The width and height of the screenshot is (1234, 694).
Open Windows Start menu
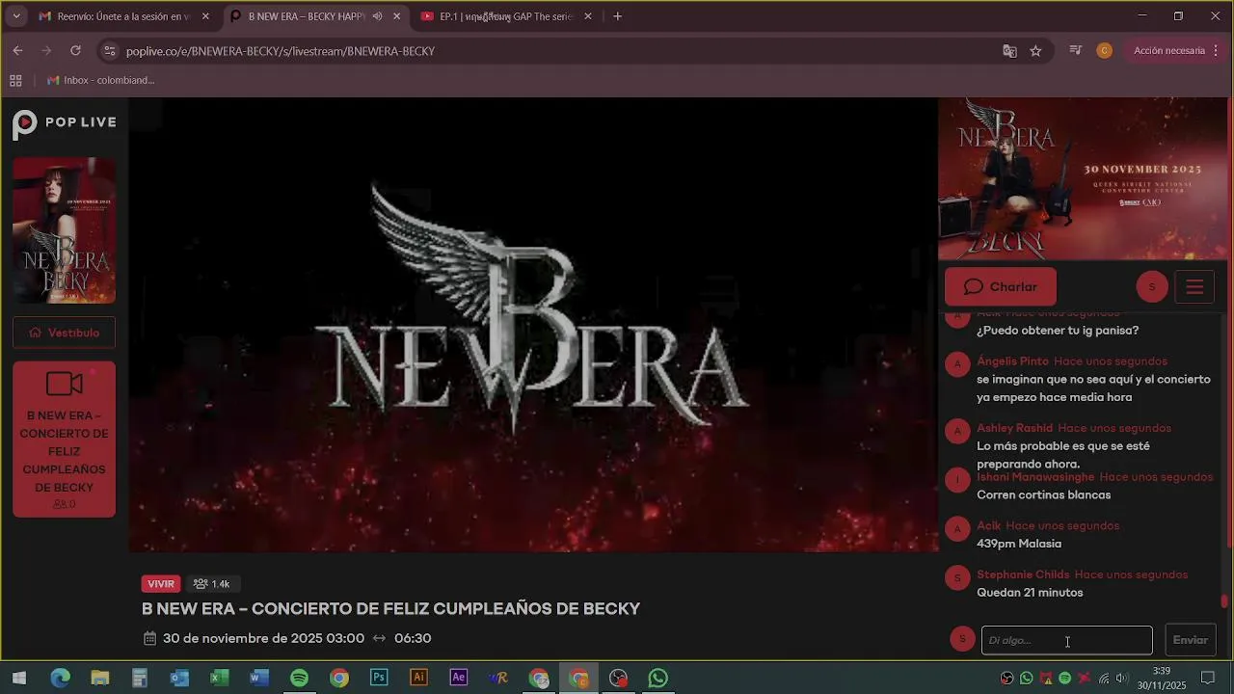point(19,678)
